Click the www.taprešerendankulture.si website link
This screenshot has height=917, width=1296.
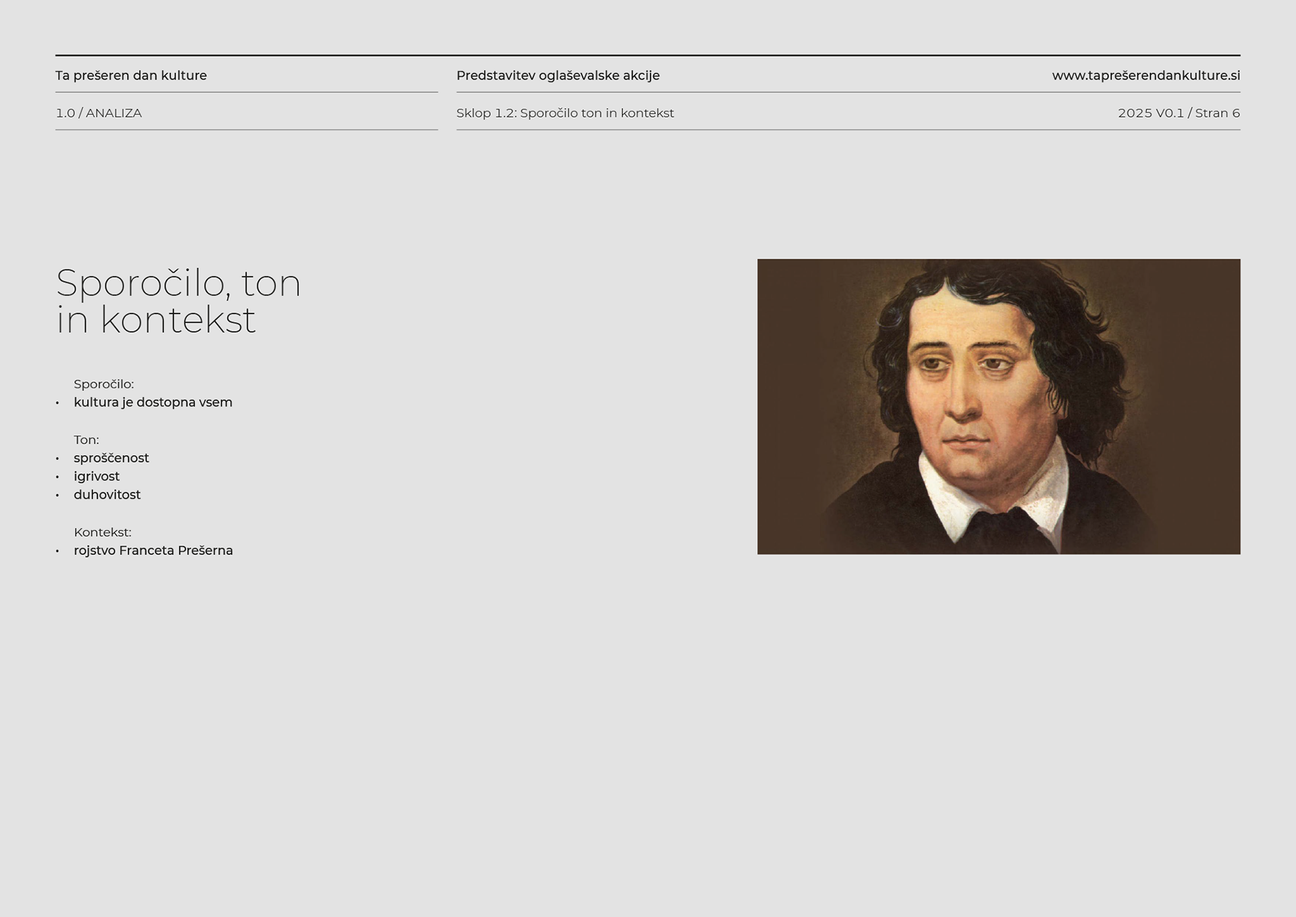point(1145,76)
